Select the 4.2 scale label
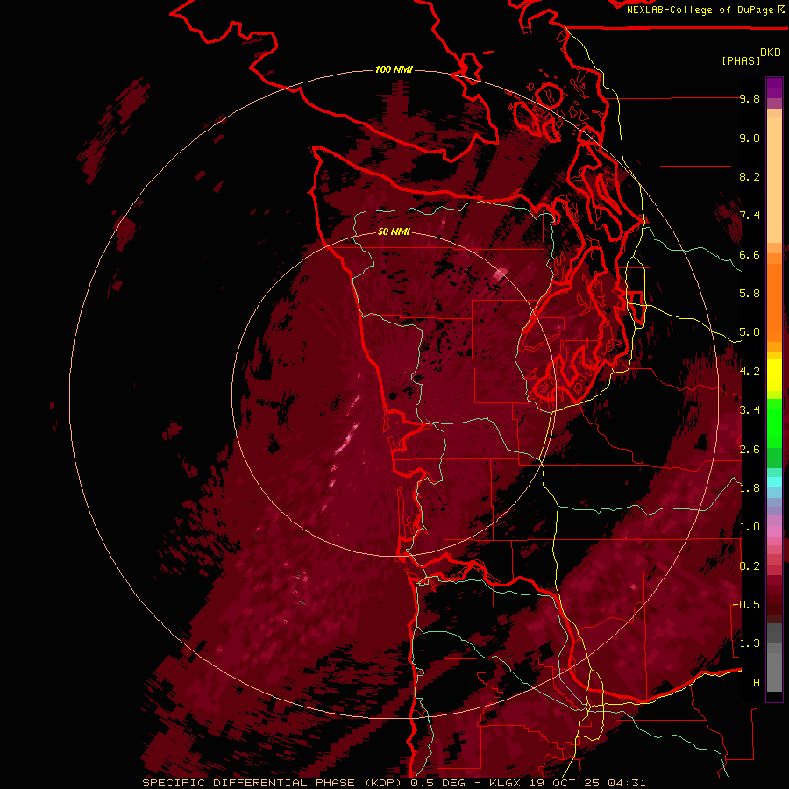 tap(750, 372)
